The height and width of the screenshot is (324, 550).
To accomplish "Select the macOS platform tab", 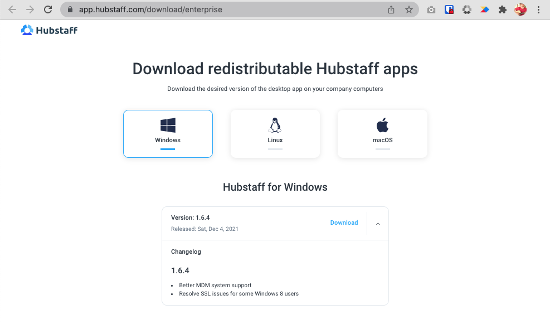I will pos(382,134).
